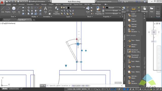
Task: Click the TOP face of ViewCube
Action: (154, 32)
